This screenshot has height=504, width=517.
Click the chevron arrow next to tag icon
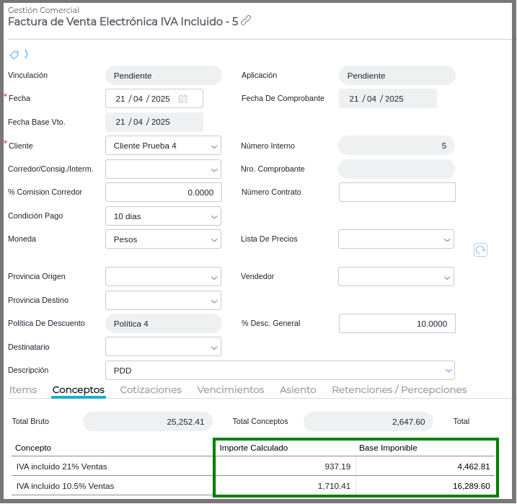click(x=26, y=54)
